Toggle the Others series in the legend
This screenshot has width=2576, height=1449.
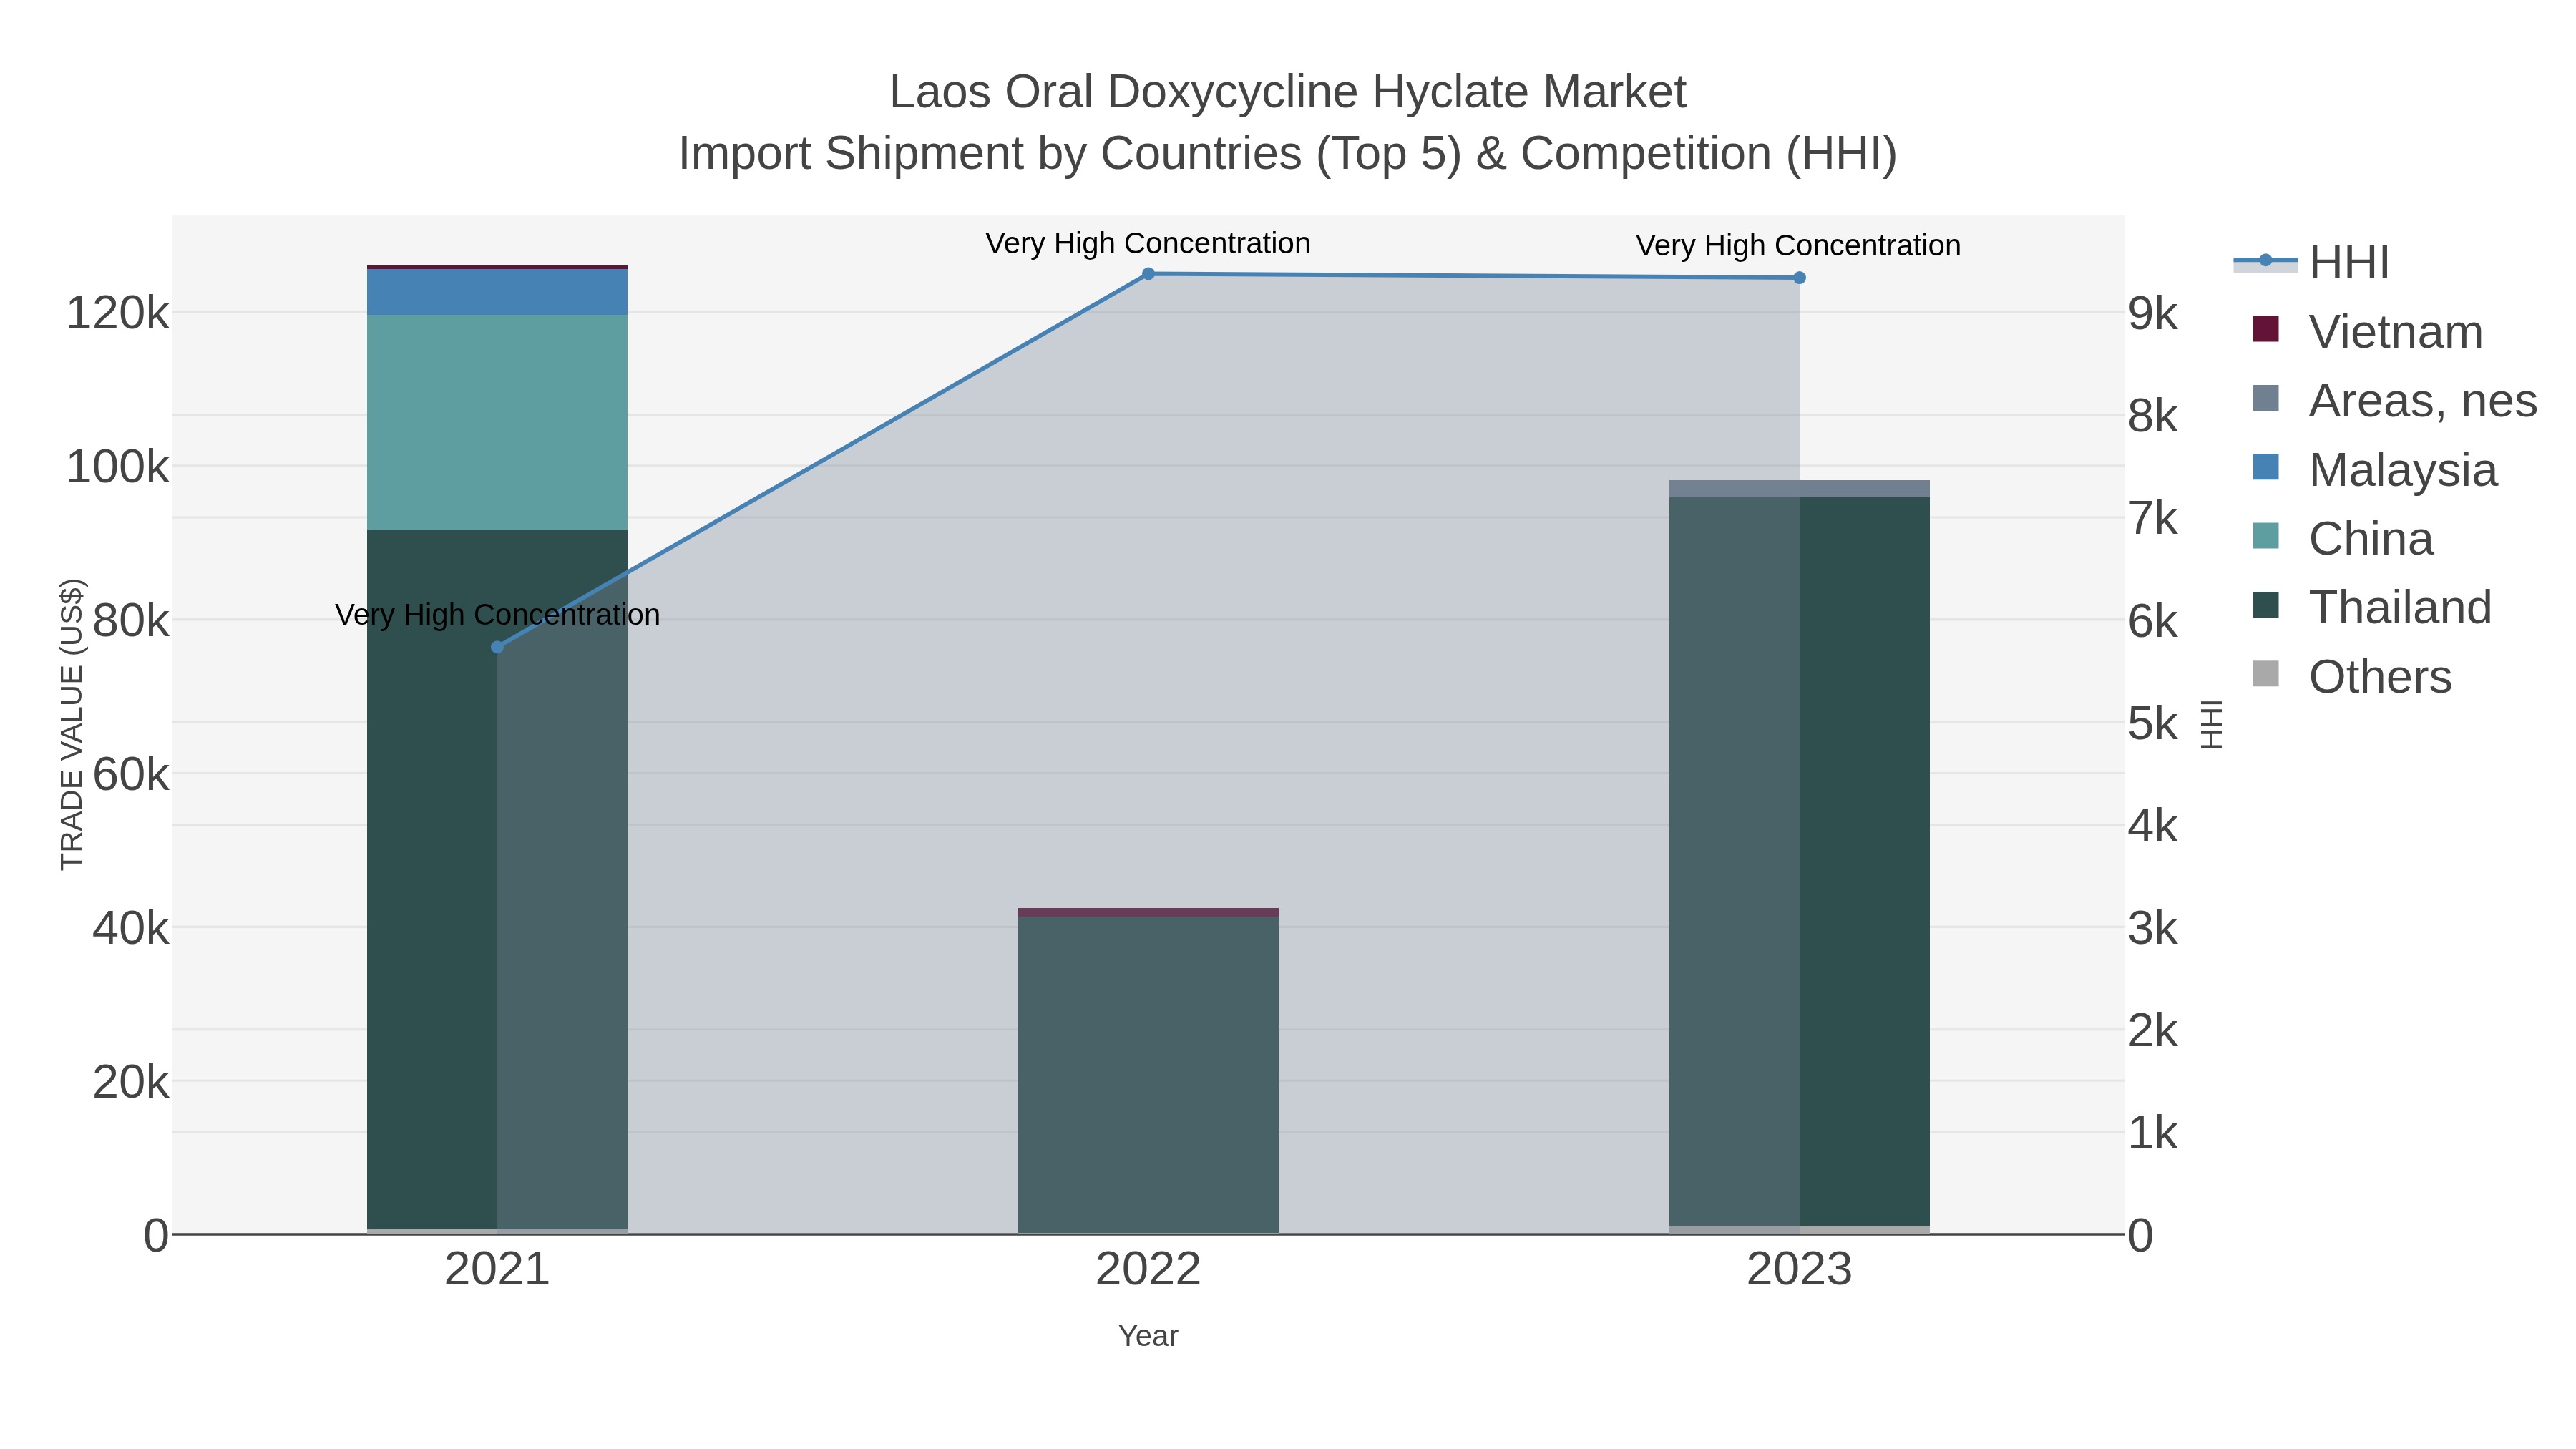click(x=2351, y=676)
